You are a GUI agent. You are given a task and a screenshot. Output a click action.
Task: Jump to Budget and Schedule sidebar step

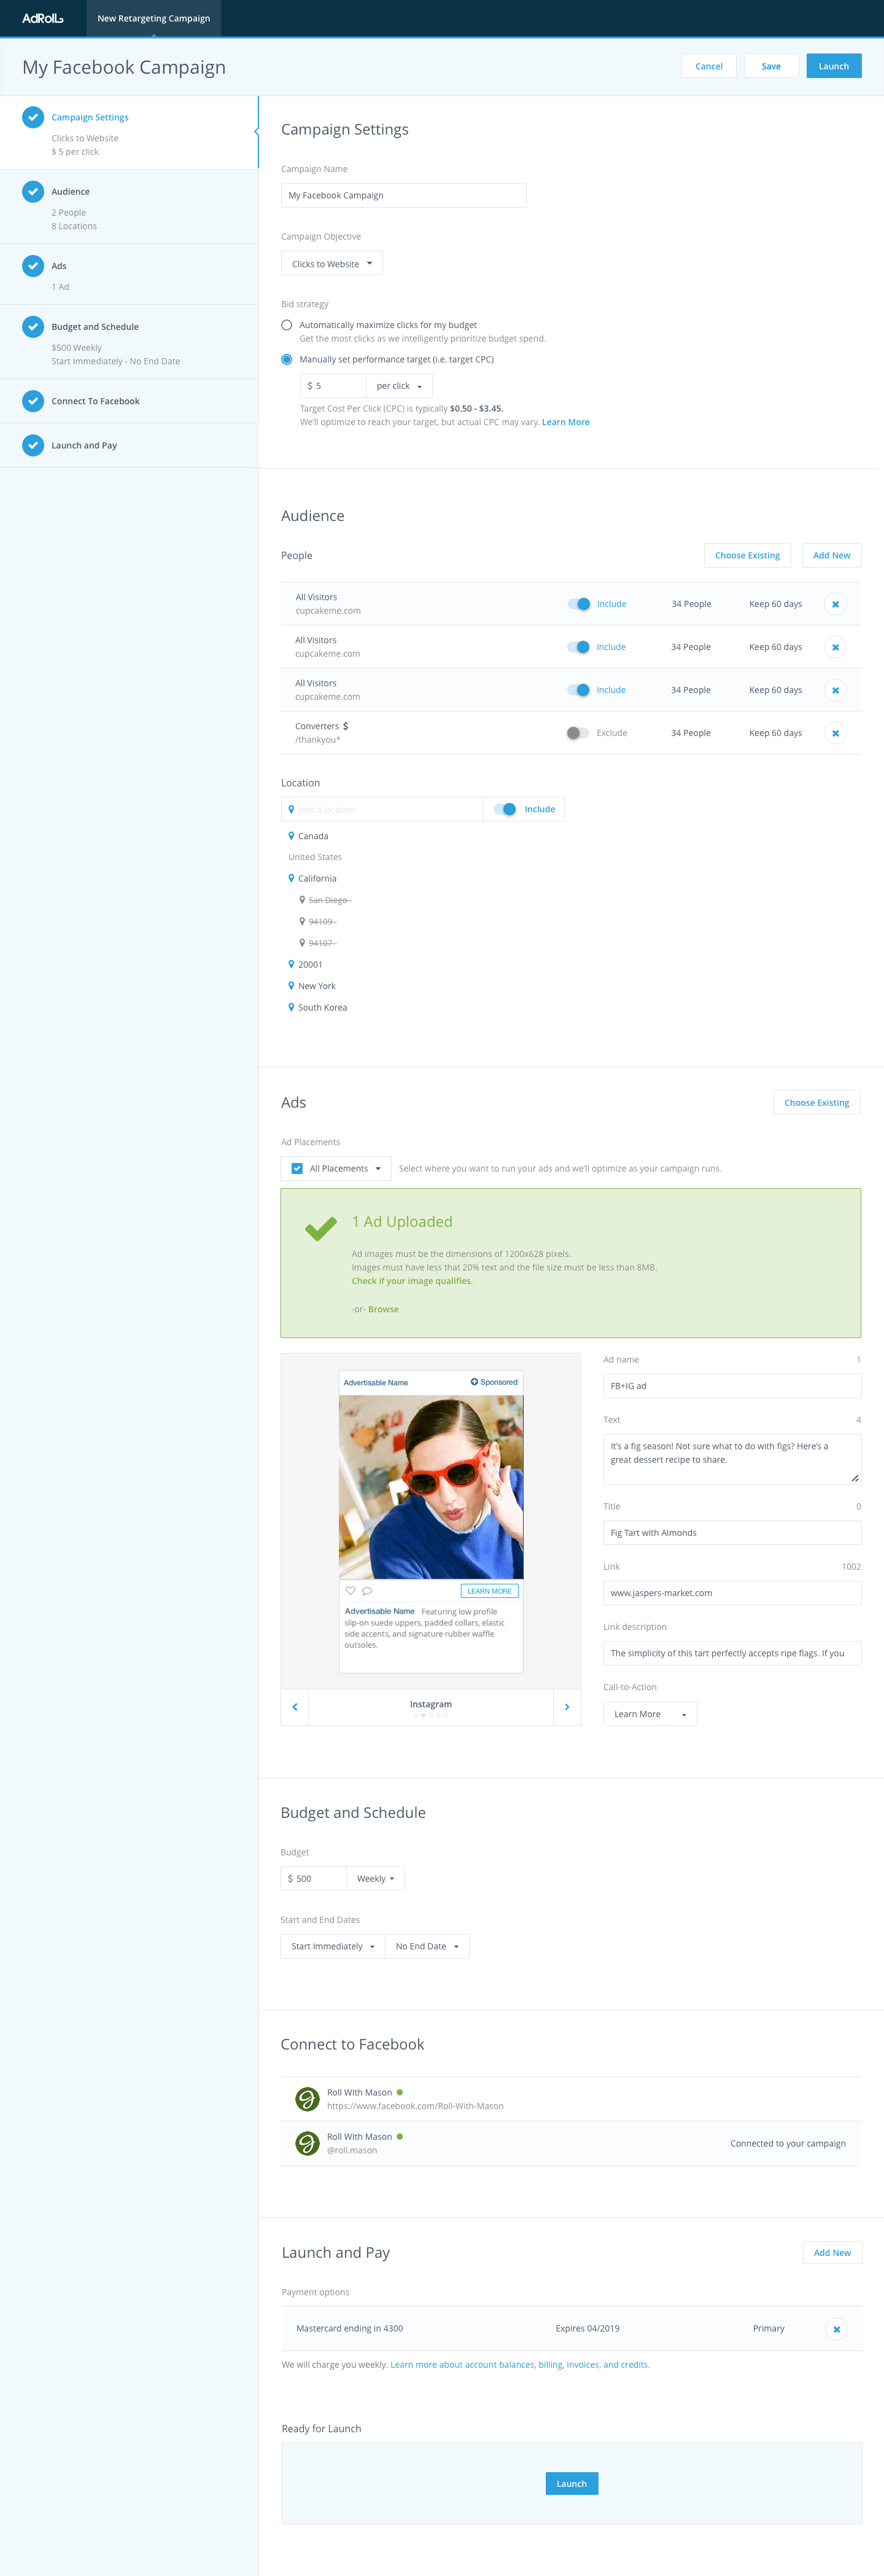[x=95, y=327]
